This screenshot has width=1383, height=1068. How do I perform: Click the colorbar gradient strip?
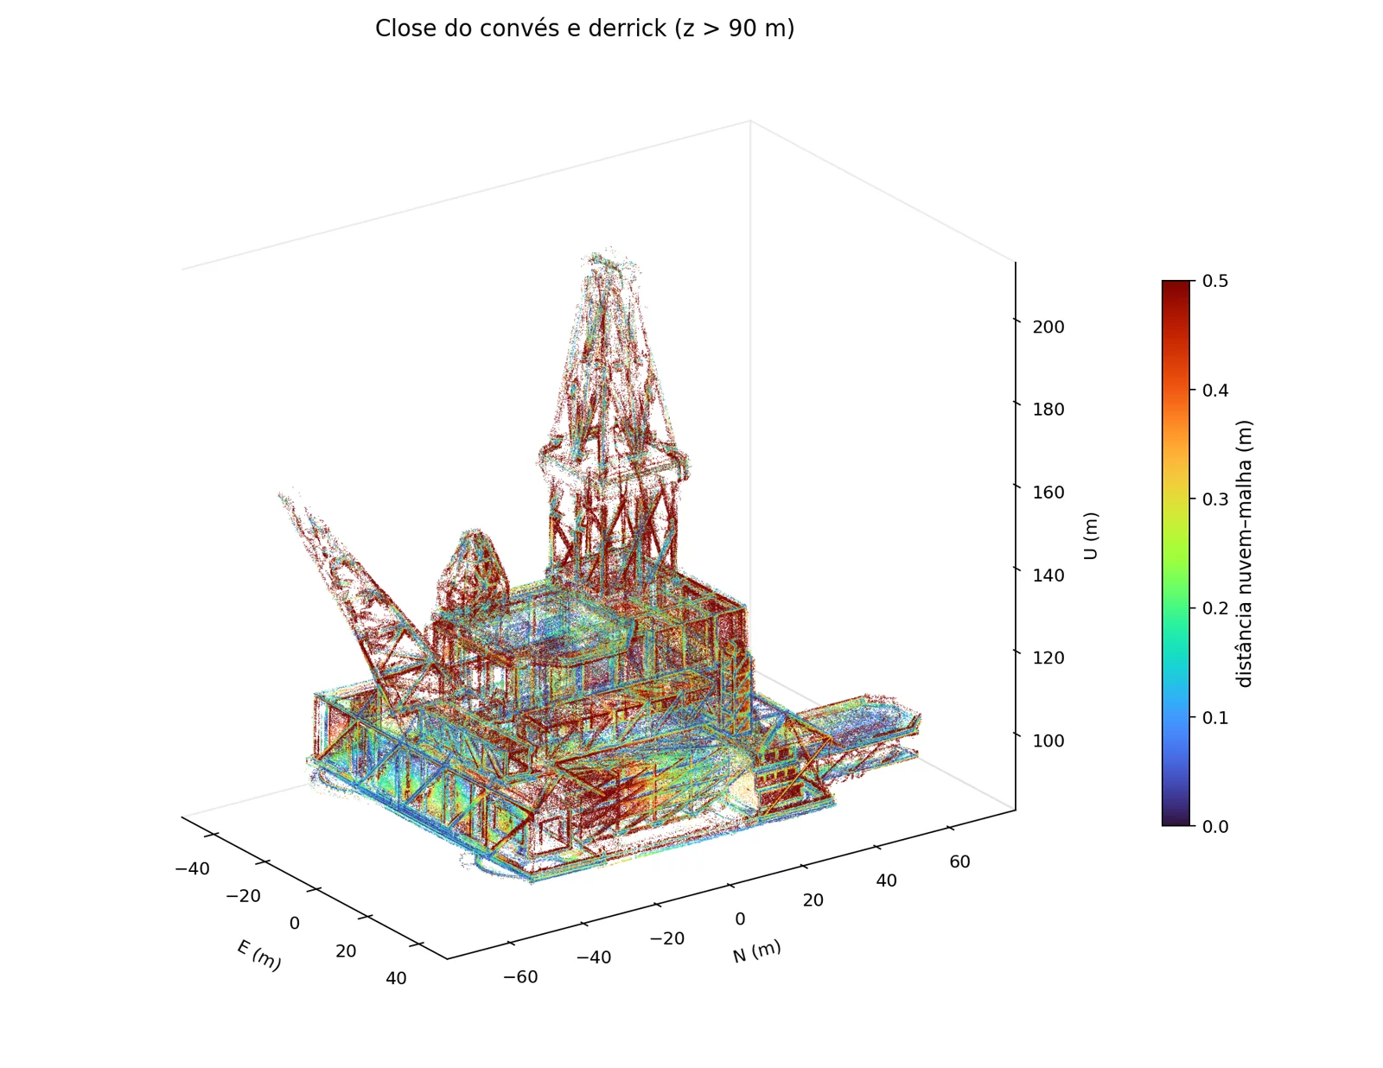click(1176, 553)
